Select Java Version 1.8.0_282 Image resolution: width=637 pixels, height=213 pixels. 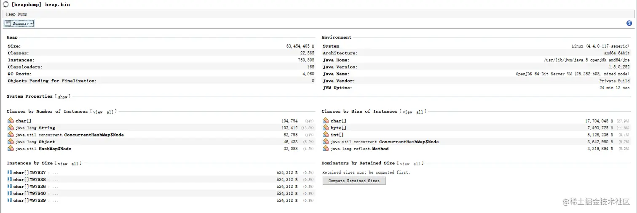pyautogui.click(x=619, y=67)
